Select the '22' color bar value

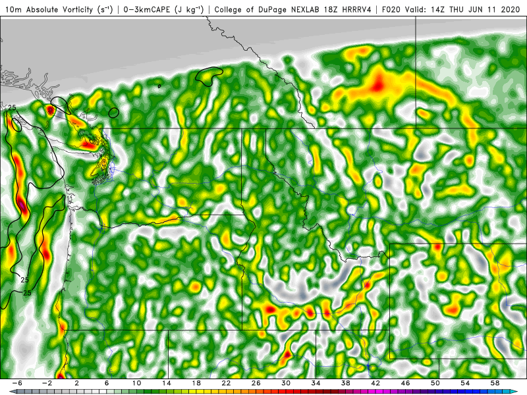pyautogui.click(x=226, y=383)
